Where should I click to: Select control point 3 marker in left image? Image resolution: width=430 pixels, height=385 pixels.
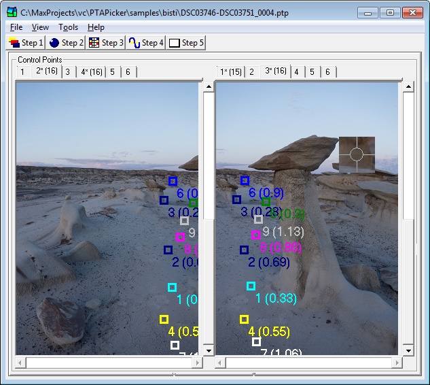(x=164, y=200)
